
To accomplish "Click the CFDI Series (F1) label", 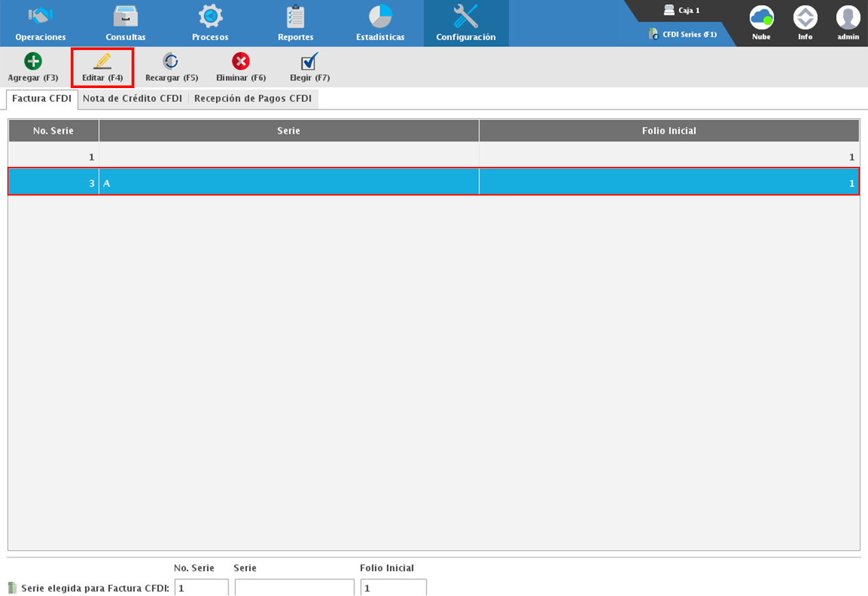I will coord(689,34).
